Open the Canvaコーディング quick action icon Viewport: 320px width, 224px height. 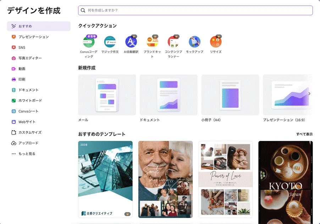click(89, 42)
